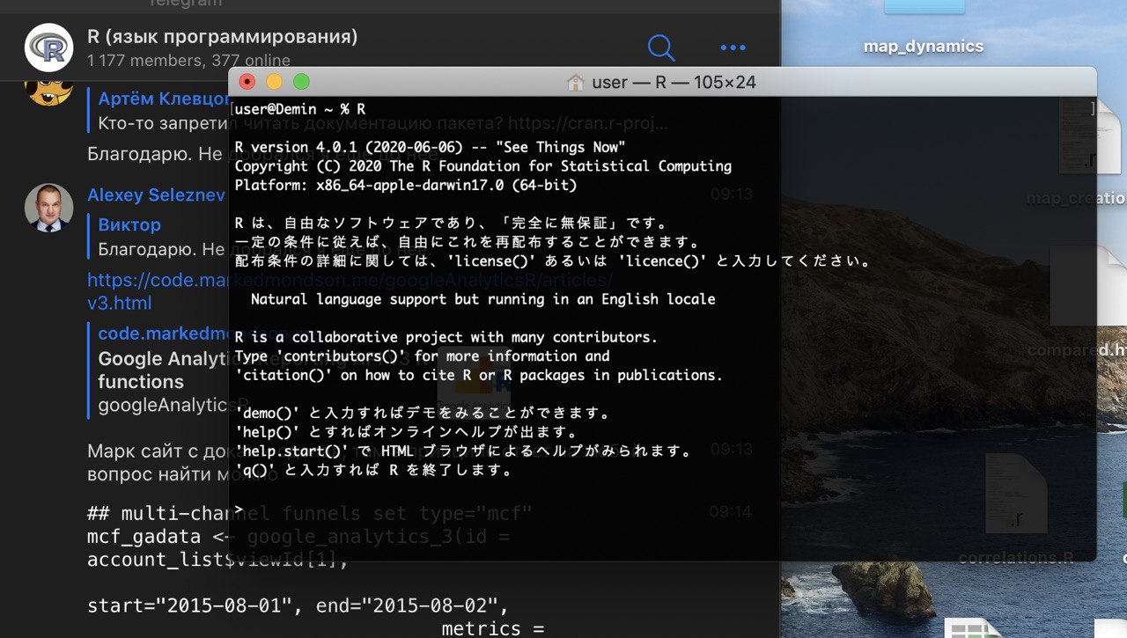Select the correlations.R file on desktop
Image resolution: width=1127 pixels, height=638 pixels.
point(1016,510)
